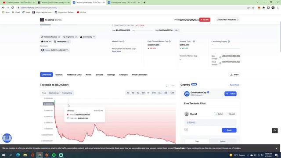Share this coin page
The image size is (281, 158).
click(x=234, y=75)
